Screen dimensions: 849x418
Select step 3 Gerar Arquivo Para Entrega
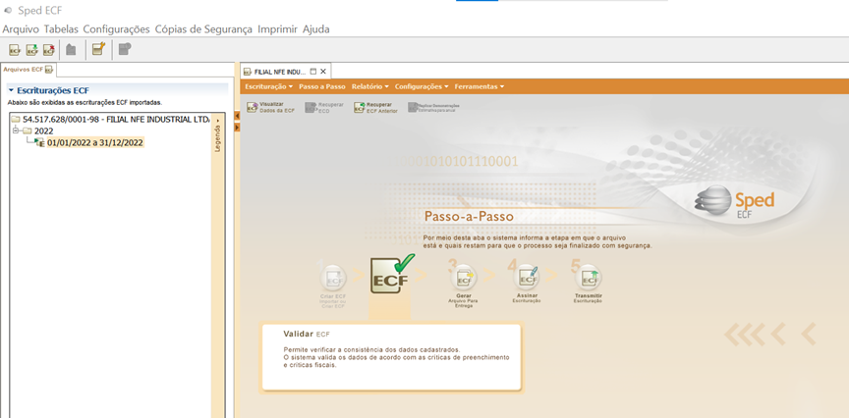click(x=464, y=279)
